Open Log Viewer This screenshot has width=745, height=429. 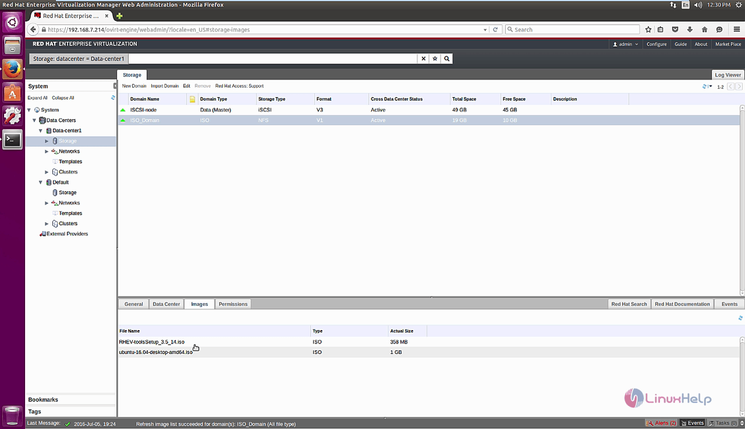[x=728, y=75]
